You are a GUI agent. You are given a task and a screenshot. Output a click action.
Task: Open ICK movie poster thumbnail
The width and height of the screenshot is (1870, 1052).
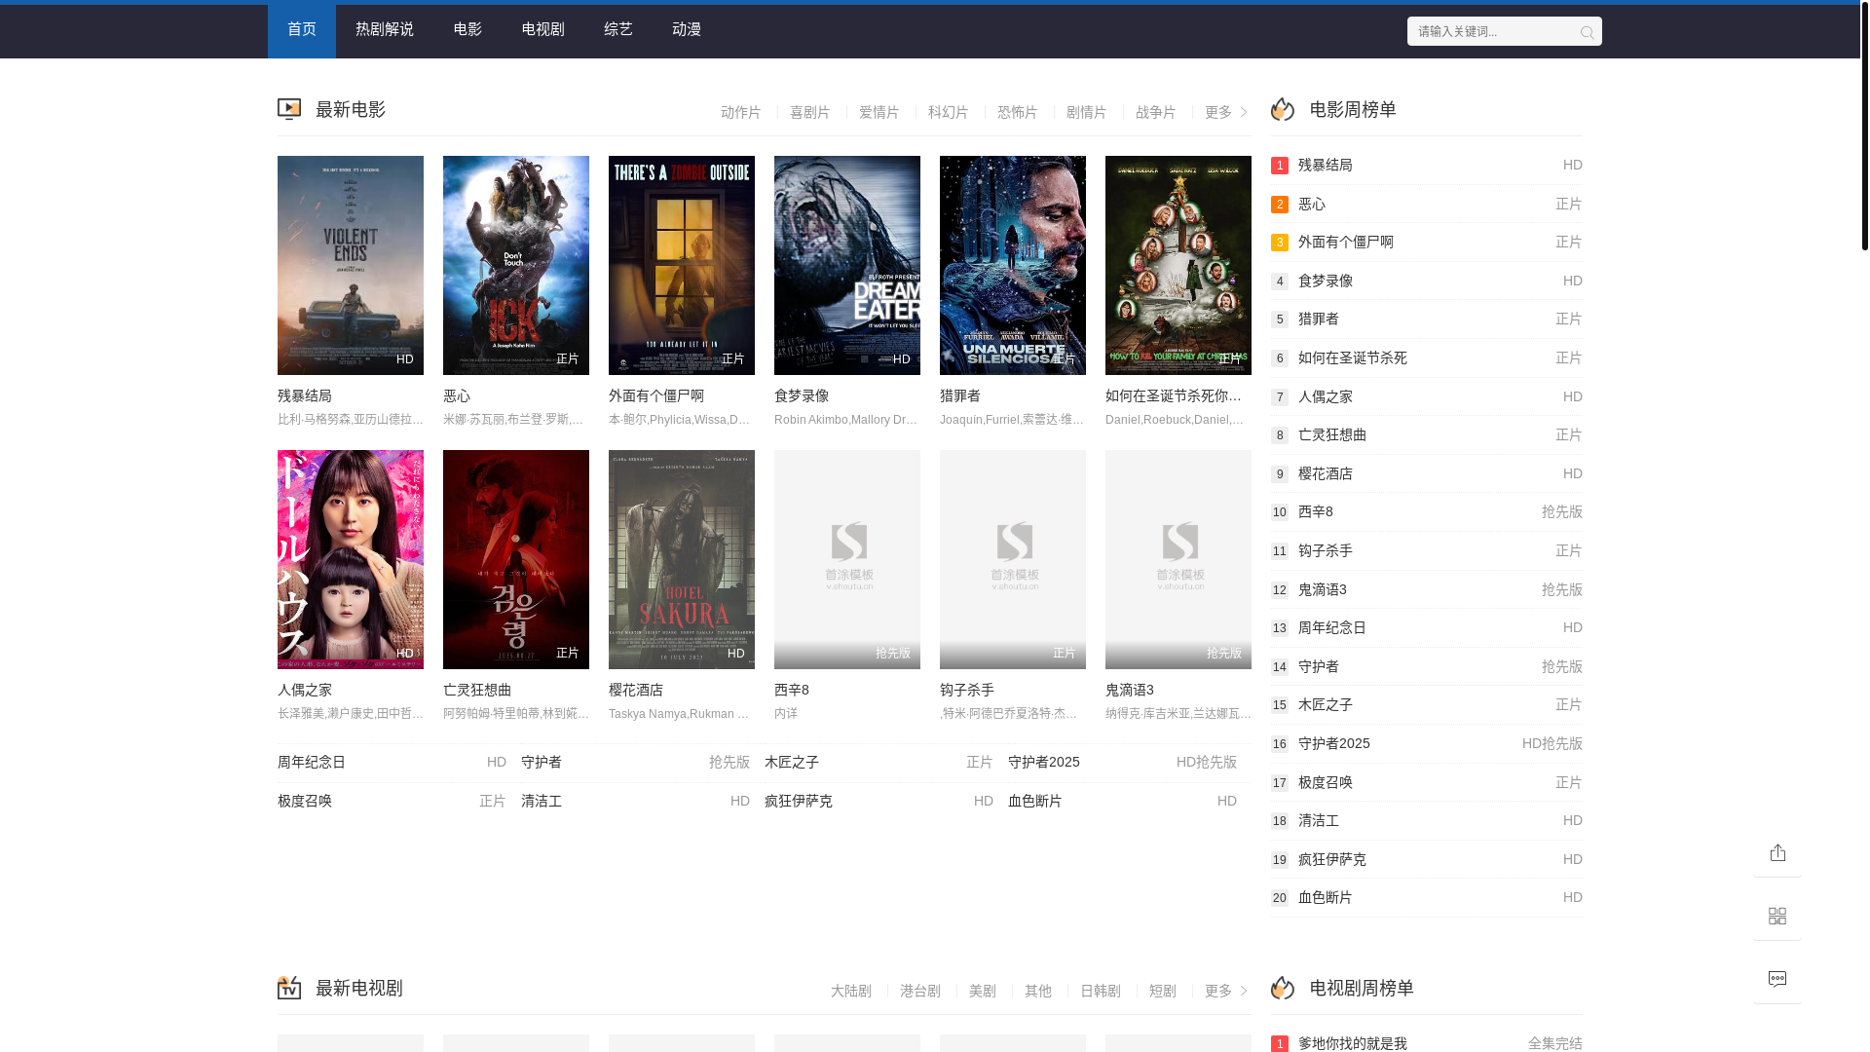coord(516,265)
